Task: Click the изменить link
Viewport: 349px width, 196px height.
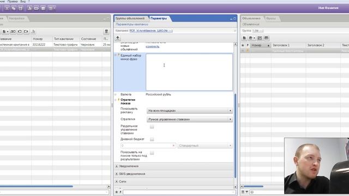Action: click(x=153, y=46)
